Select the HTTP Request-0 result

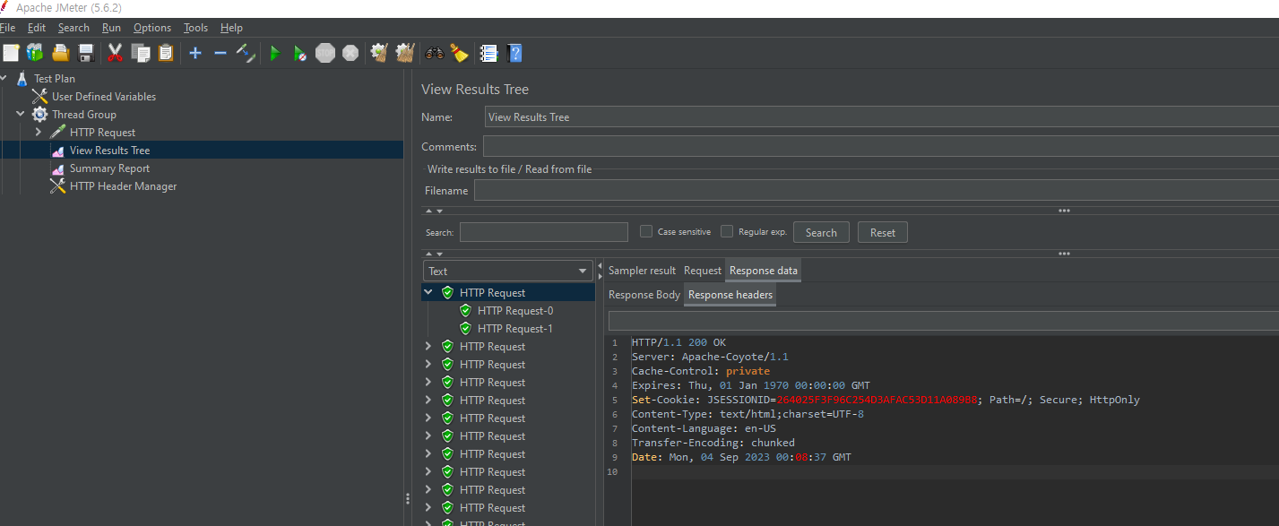pos(515,311)
